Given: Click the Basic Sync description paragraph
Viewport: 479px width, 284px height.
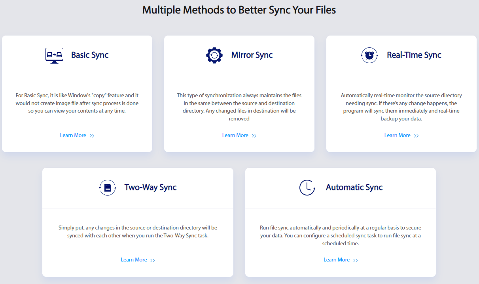Looking at the screenshot, I should pyautogui.click(x=77, y=103).
